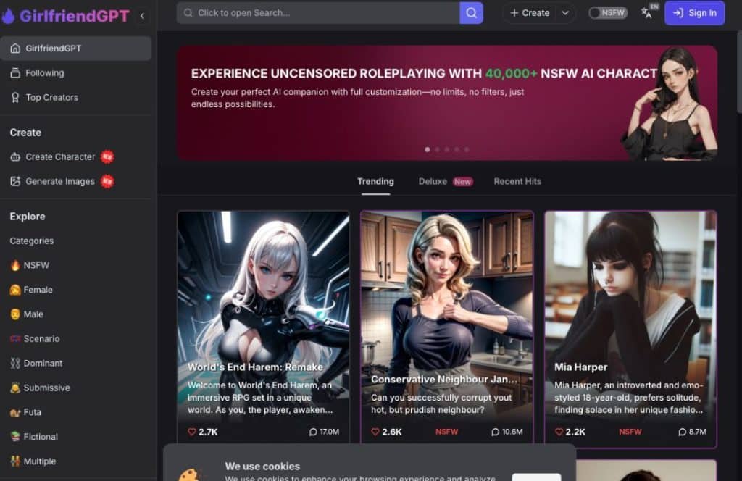Select the third banner carousel dot
The width and height of the screenshot is (742, 481).
tap(446, 149)
